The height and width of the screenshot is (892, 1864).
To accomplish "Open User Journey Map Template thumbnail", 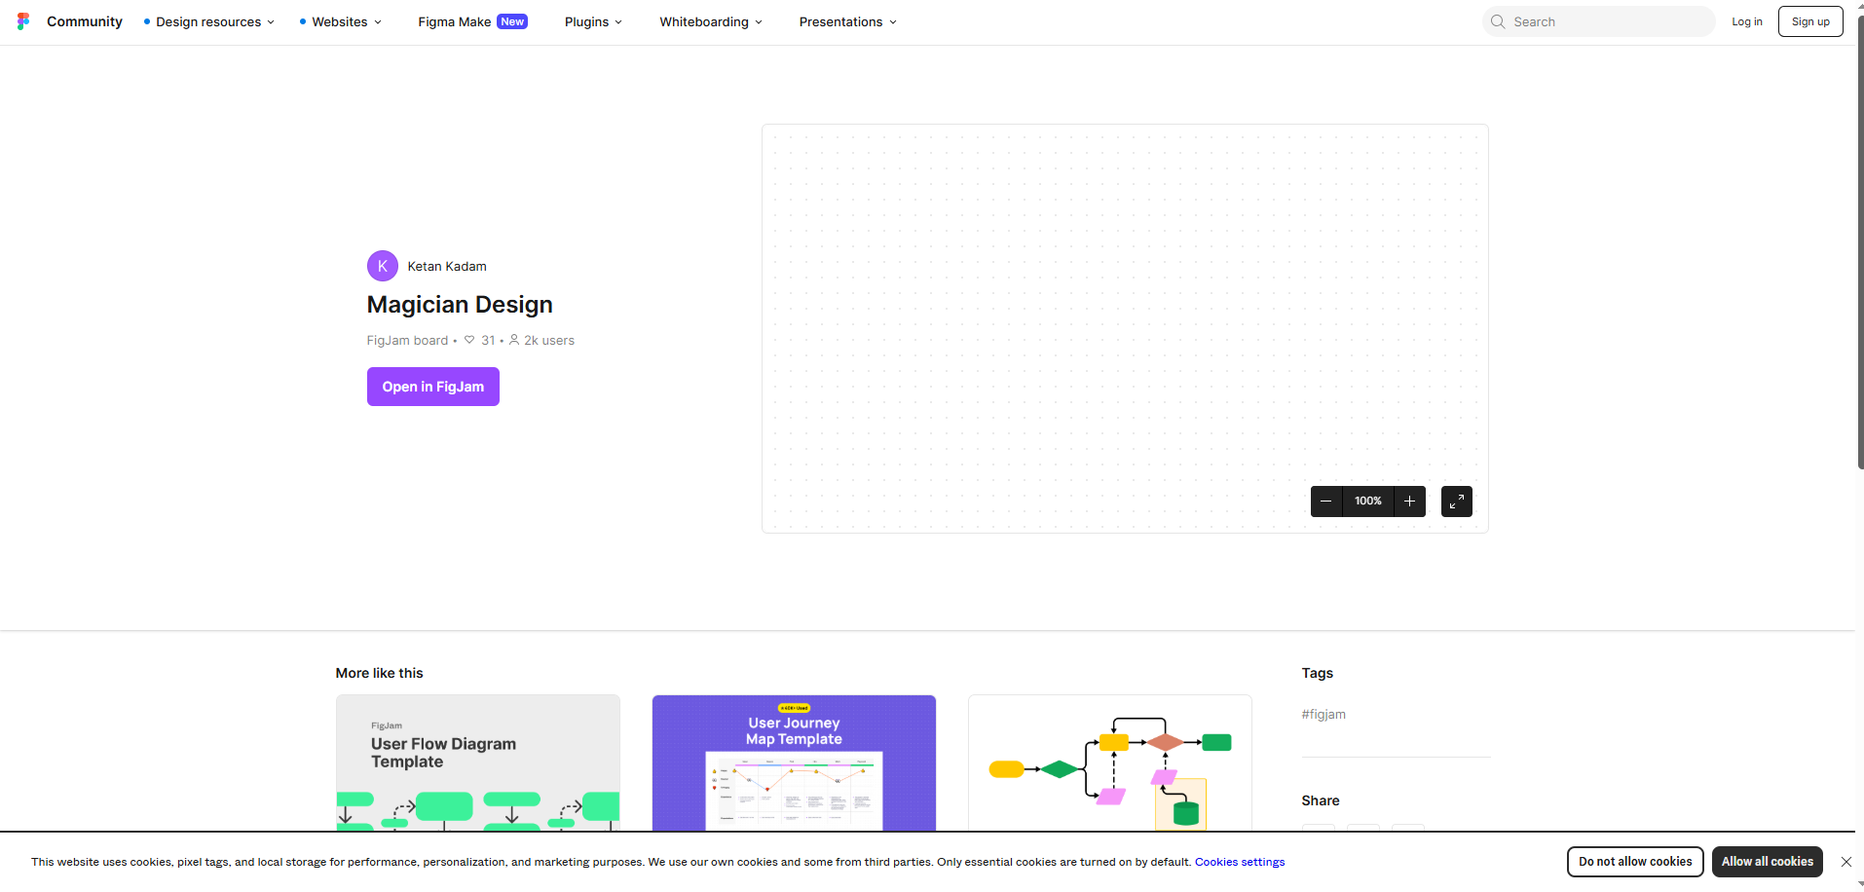I will coord(794,763).
